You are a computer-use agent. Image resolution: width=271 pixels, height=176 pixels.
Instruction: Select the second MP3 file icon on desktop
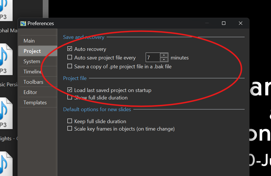(x=6, y=59)
